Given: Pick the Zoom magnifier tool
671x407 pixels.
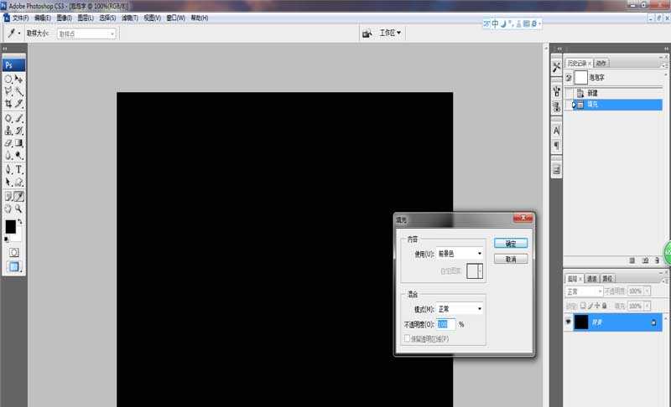Looking at the screenshot, I should (x=18, y=208).
